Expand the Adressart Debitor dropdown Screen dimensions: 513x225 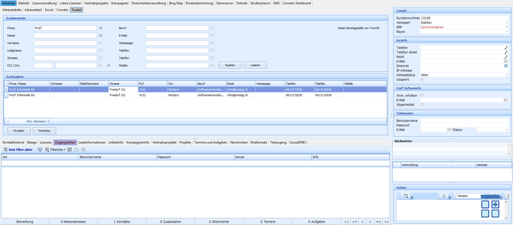click(507, 23)
